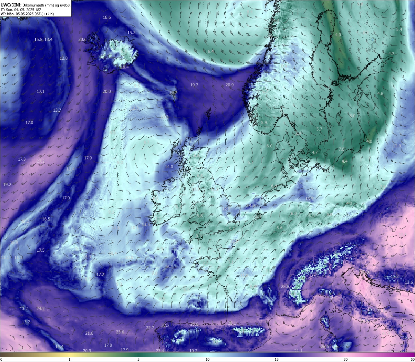Click the 8.0 value over the Baltic Sea
The image size is (415, 362).
pos(353,116)
